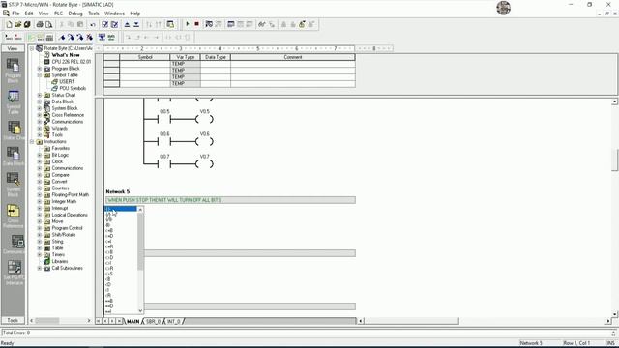Image resolution: width=619 pixels, height=348 pixels.
Task: Expand the Program Block tree node
Action: click(x=40, y=69)
